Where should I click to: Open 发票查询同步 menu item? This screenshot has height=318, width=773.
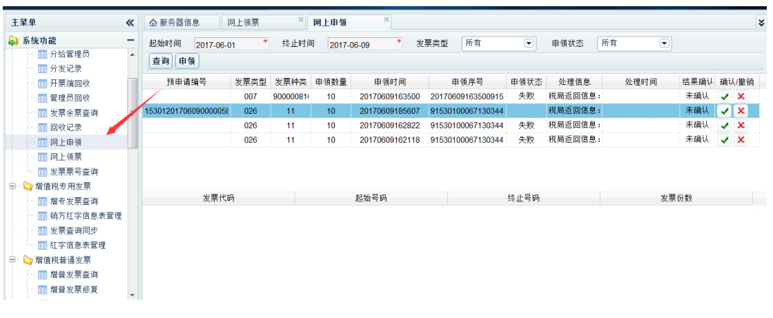[74, 230]
